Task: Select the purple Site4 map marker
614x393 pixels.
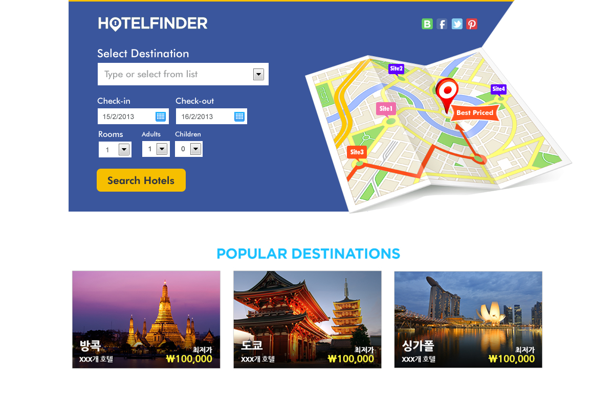Action: point(499,89)
